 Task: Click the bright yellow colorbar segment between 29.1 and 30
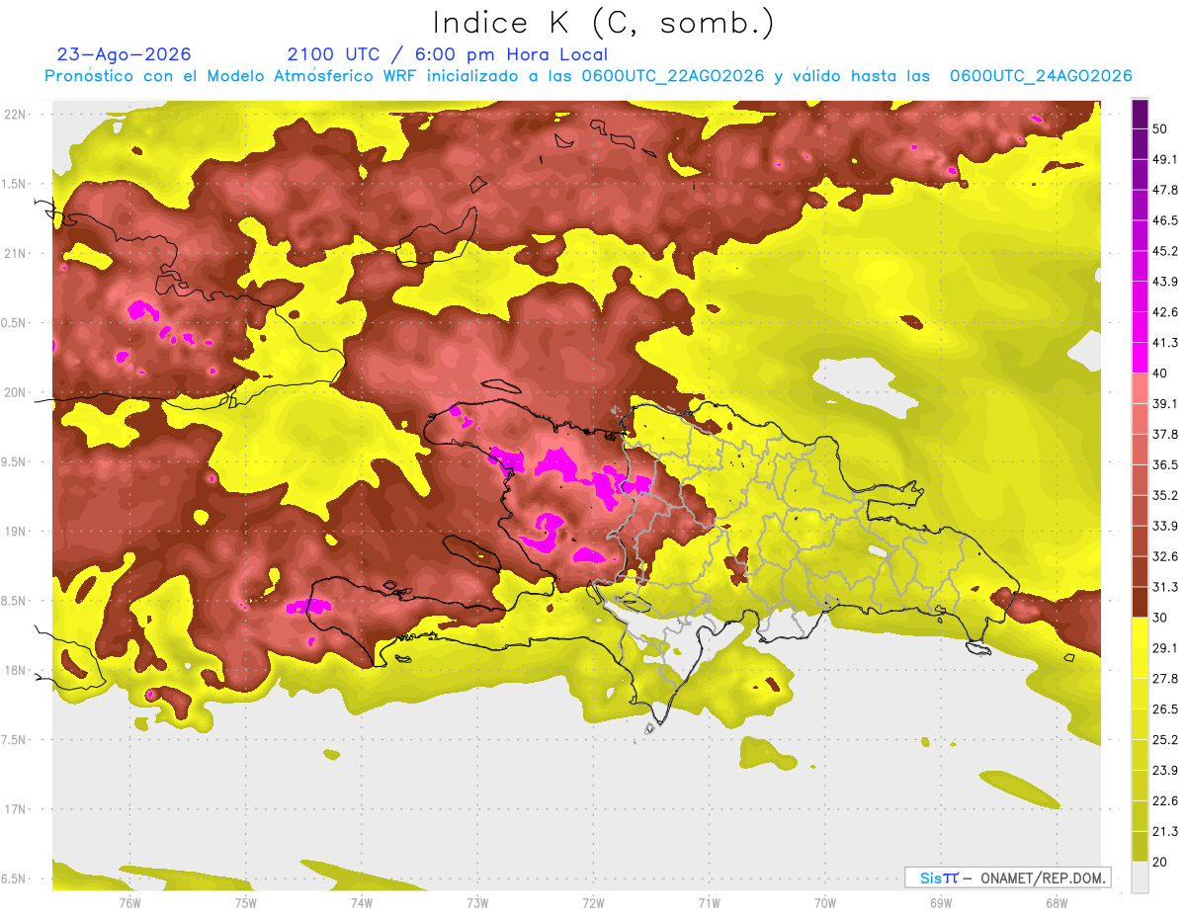click(x=1140, y=632)
